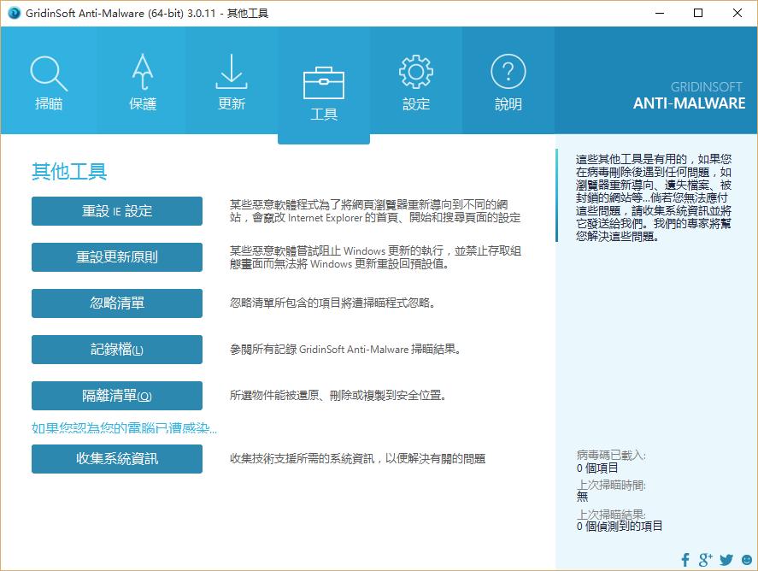Viewport: 758px width, 571px height.
Task: Click the toolbox Tools (工具) tab
Action: coord(324,85)
